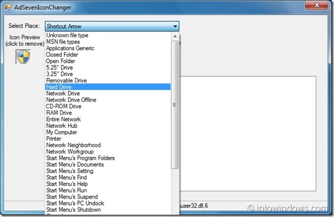Pick Removable Drive in the list
This screenshot has width=334, height=217.
pyautogui.click(x=108, y=80)
